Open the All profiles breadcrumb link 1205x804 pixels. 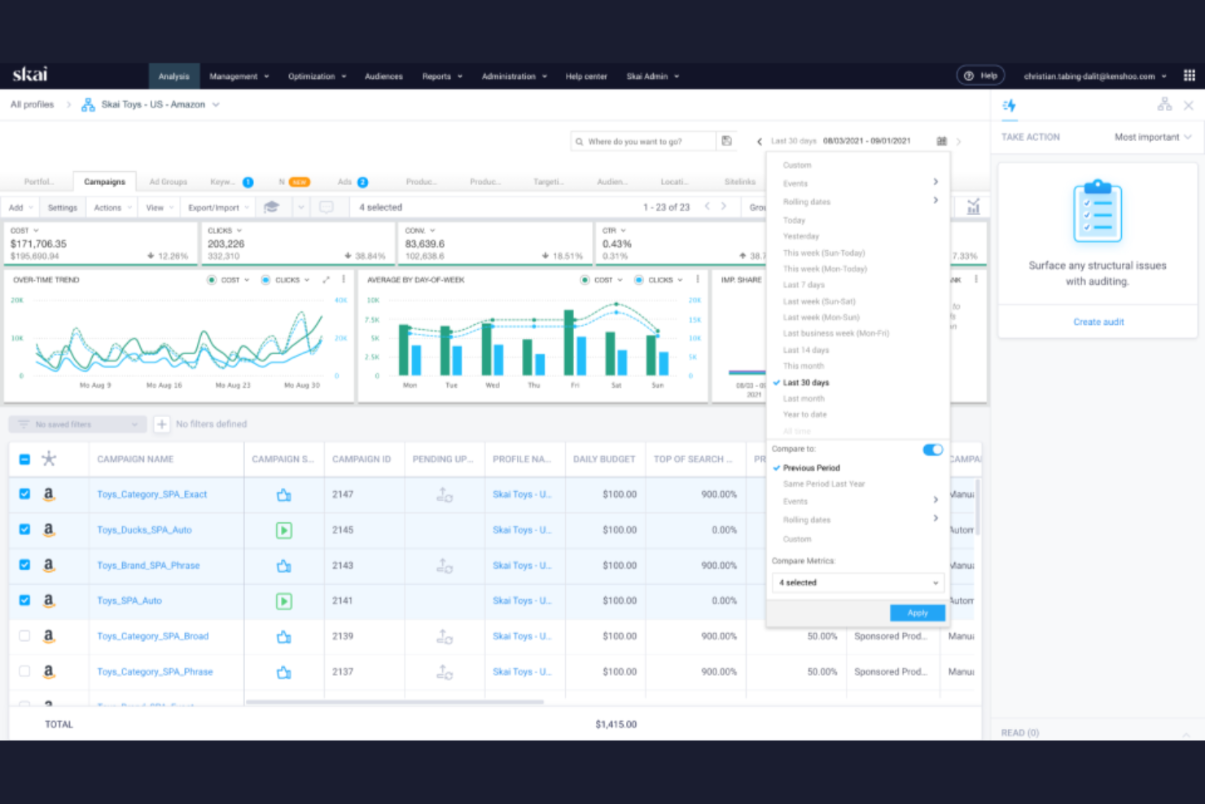(32, 104)
